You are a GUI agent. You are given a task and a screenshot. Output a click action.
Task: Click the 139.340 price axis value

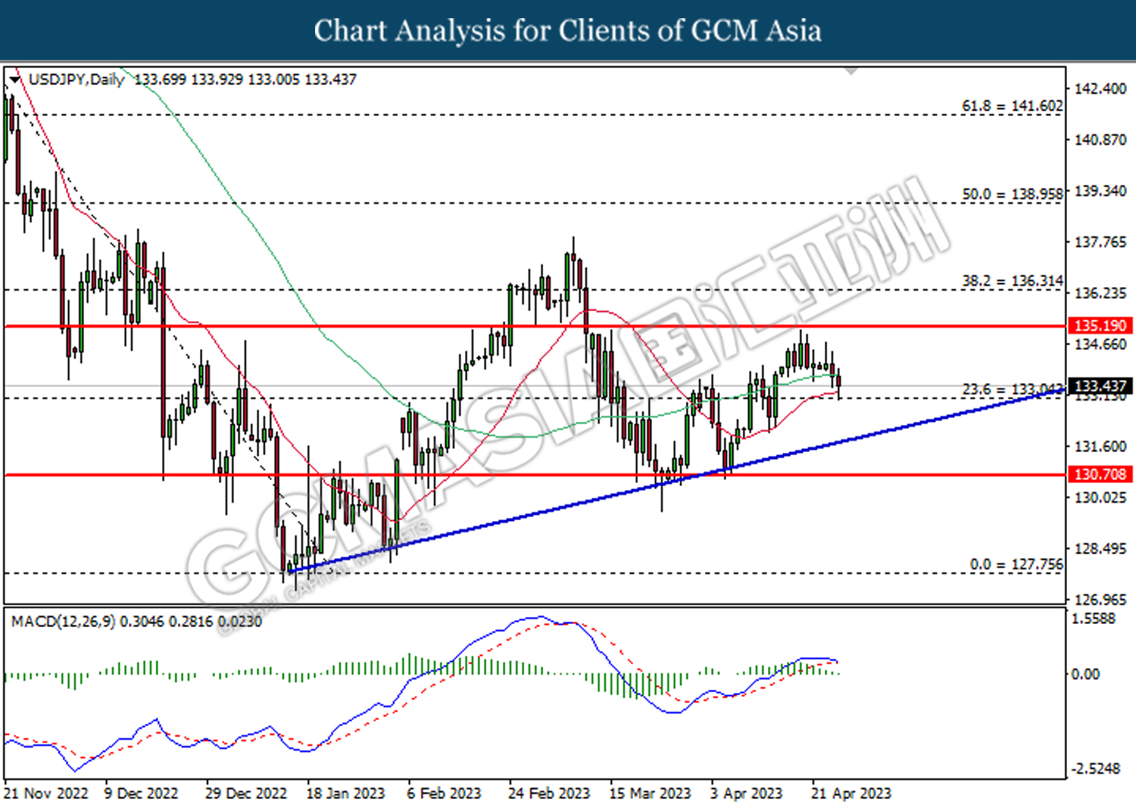click(1100, 191)
